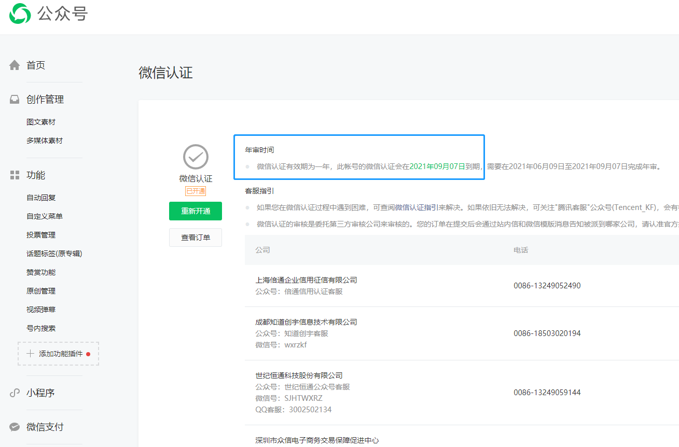This screenshot has width=679, height=447.
Task: Open 原创管理 in the sidebar
Action: pyautogui.click(x=41, y=291)
